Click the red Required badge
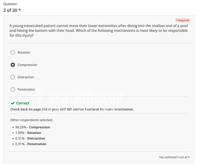Screen dimensions: 199x167 tap(183, 20)
